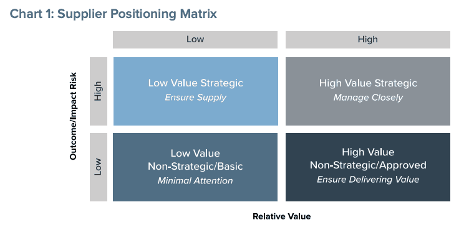Click the Minimal Attention italic text
Viewport: 469px width, 225px height.
[195, 181]
